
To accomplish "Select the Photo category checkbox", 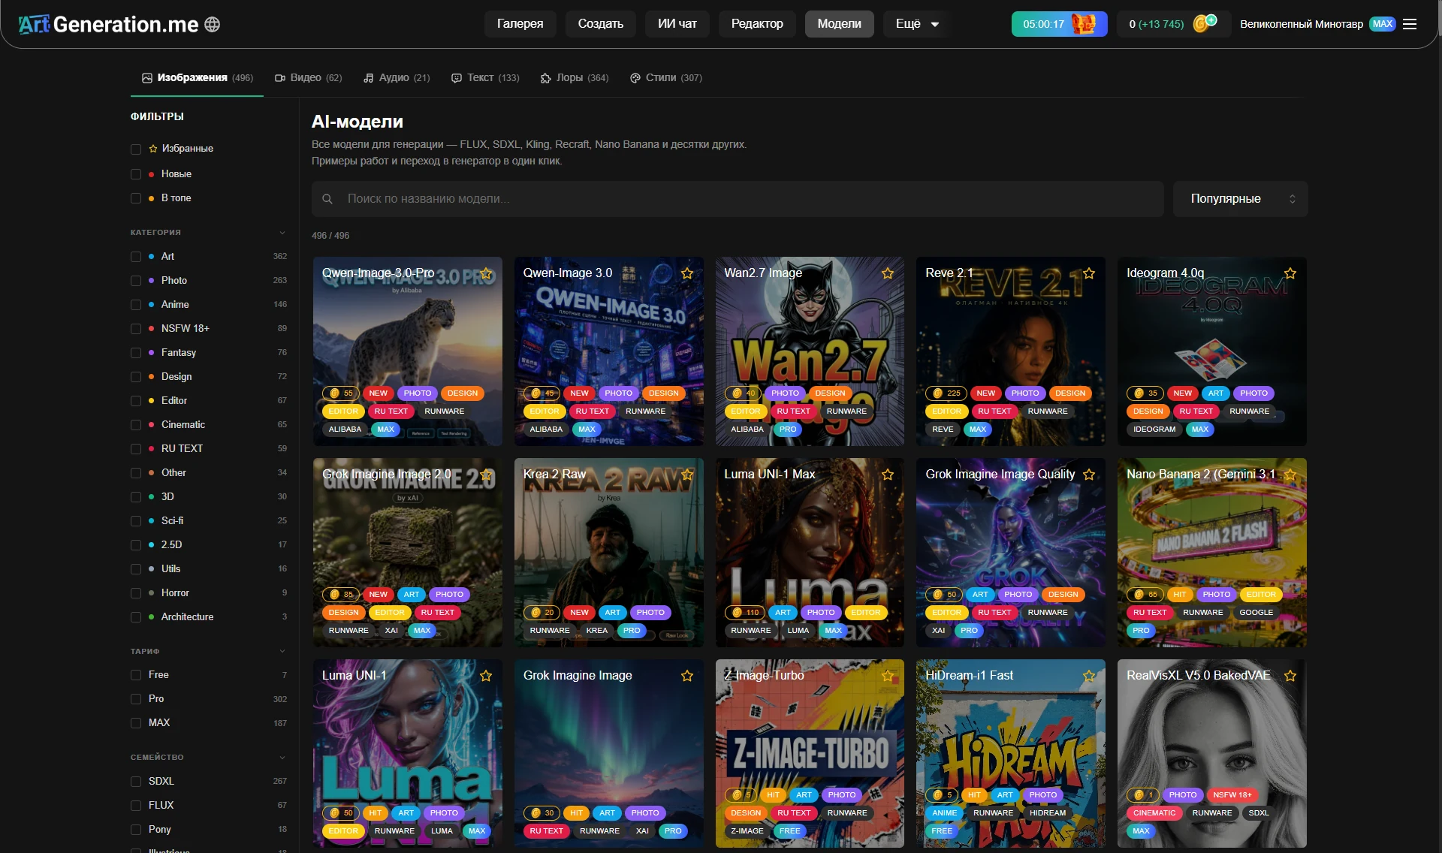I will (x=136, y=281).
